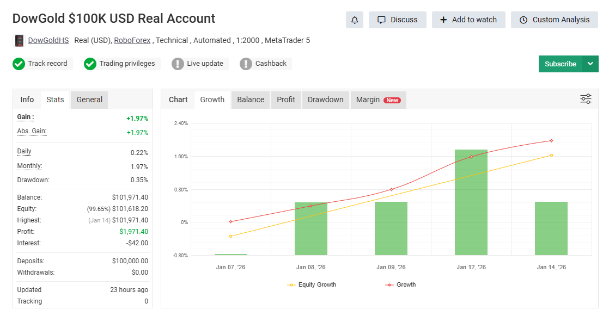Expand the Subscribe dropdown arrow

[590, 64]
